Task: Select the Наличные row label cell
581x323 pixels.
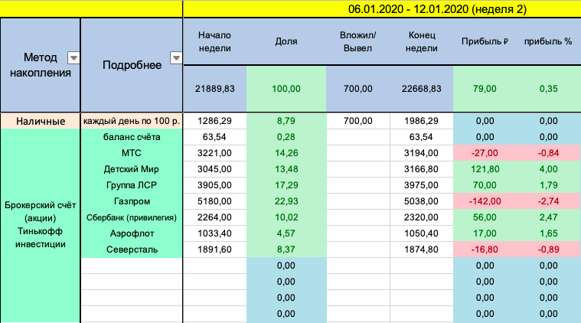Action: [x=40, y=121]
